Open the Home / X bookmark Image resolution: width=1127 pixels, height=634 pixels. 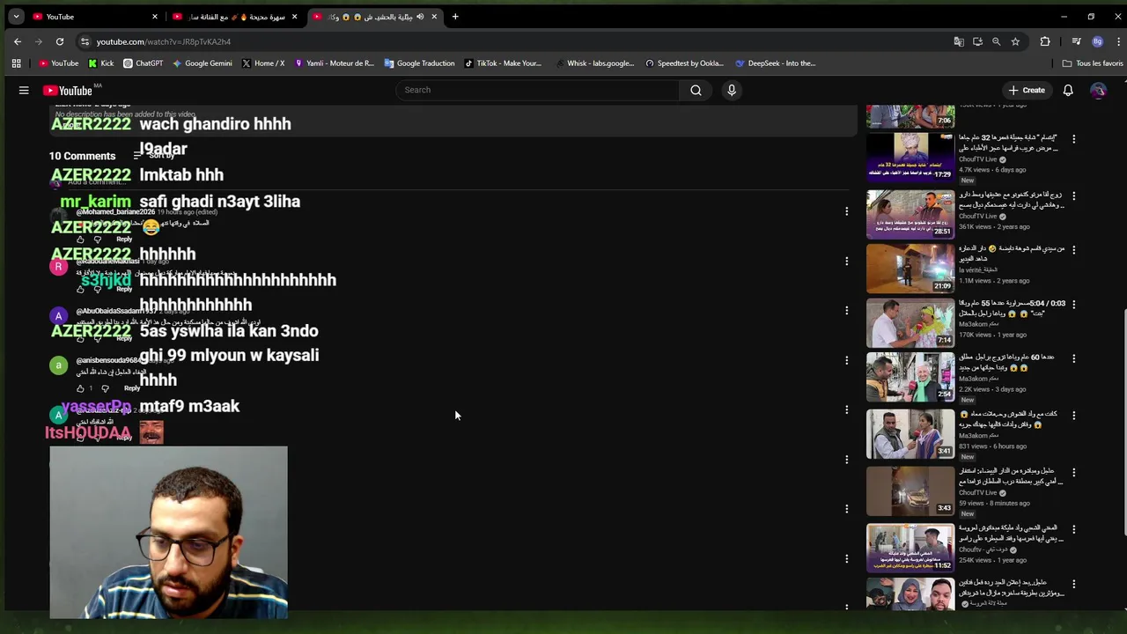263,63
